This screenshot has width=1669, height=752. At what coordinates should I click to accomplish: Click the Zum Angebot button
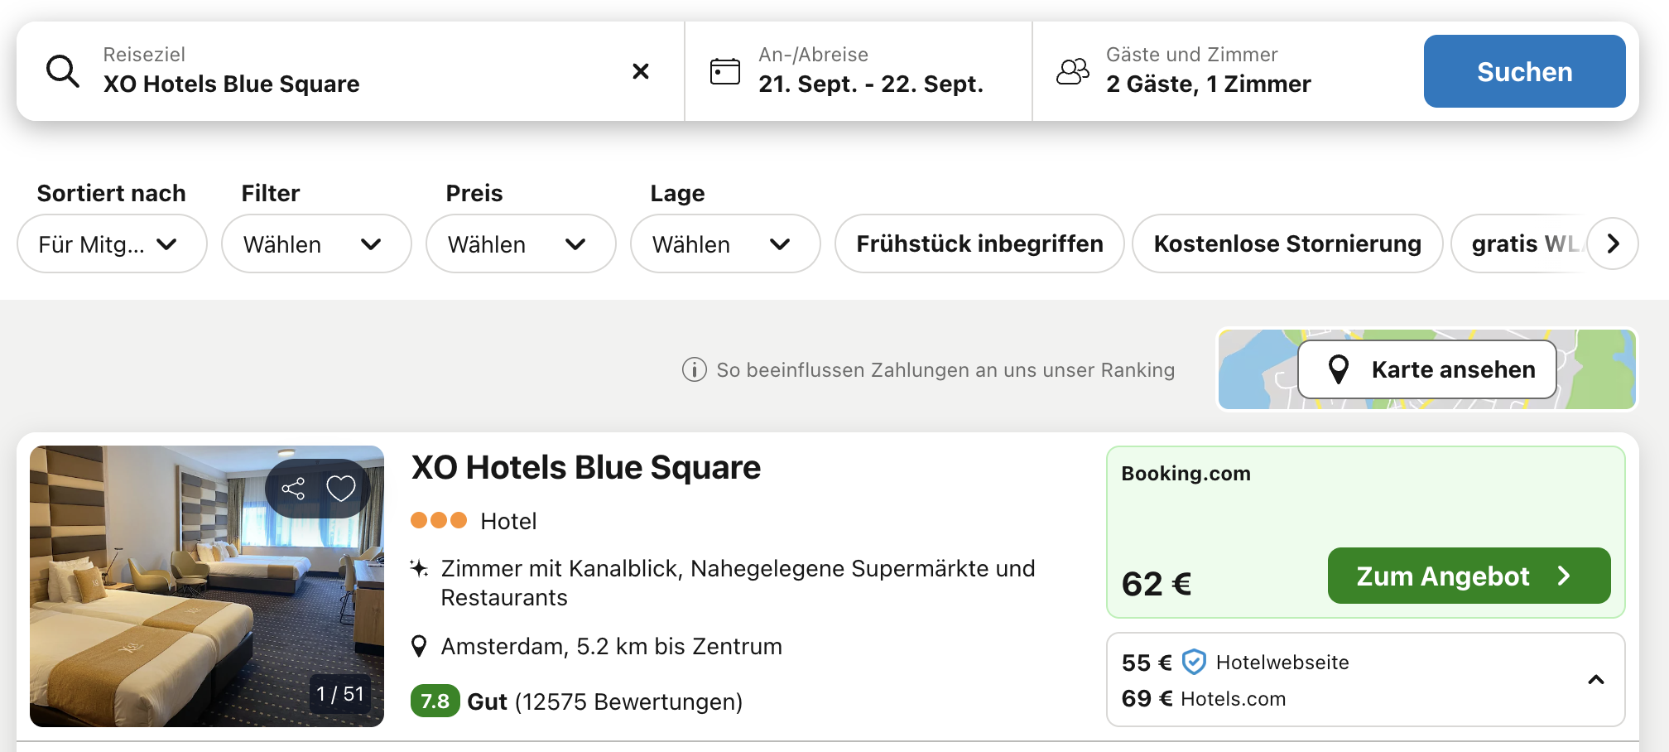[1469, 576]
